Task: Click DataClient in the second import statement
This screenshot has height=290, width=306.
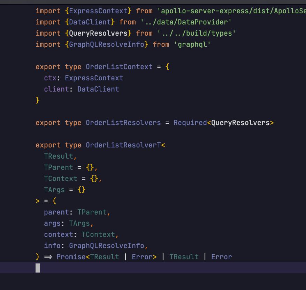Action: click(x=90, y=22)
